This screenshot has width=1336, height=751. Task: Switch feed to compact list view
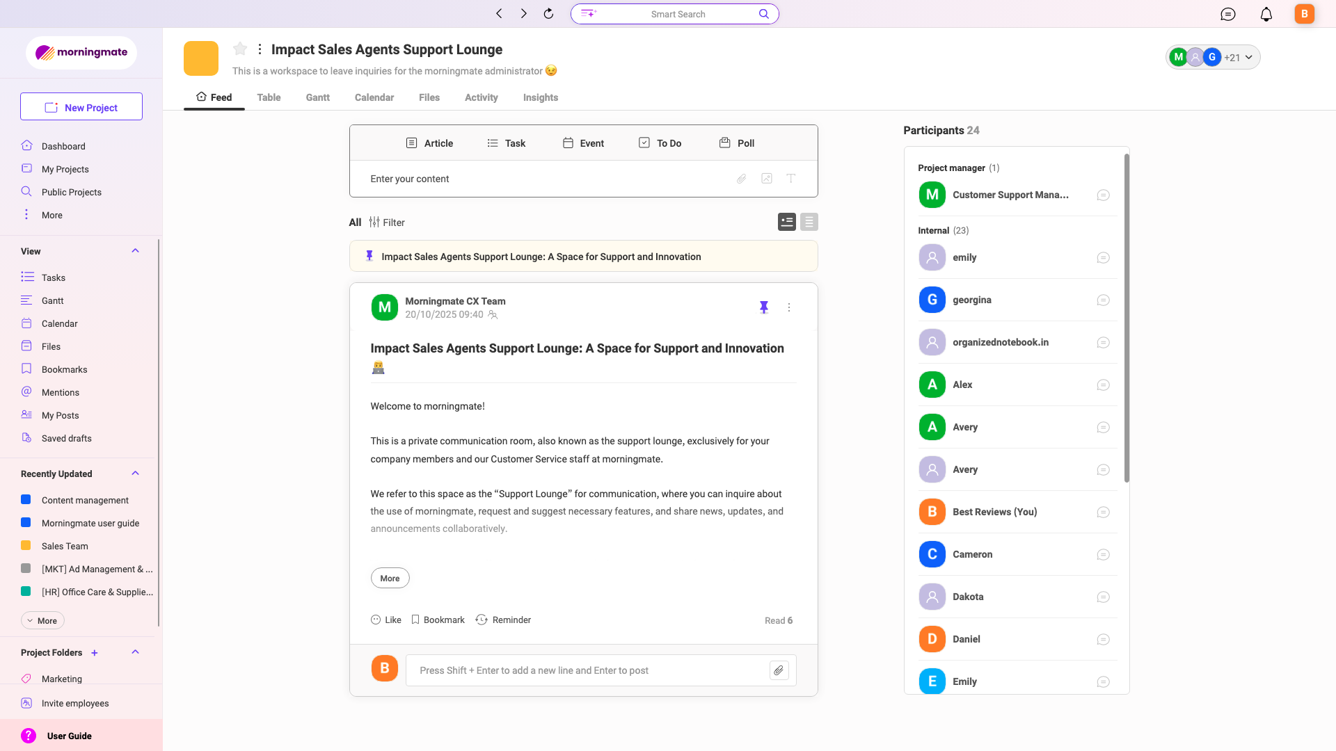809,222
